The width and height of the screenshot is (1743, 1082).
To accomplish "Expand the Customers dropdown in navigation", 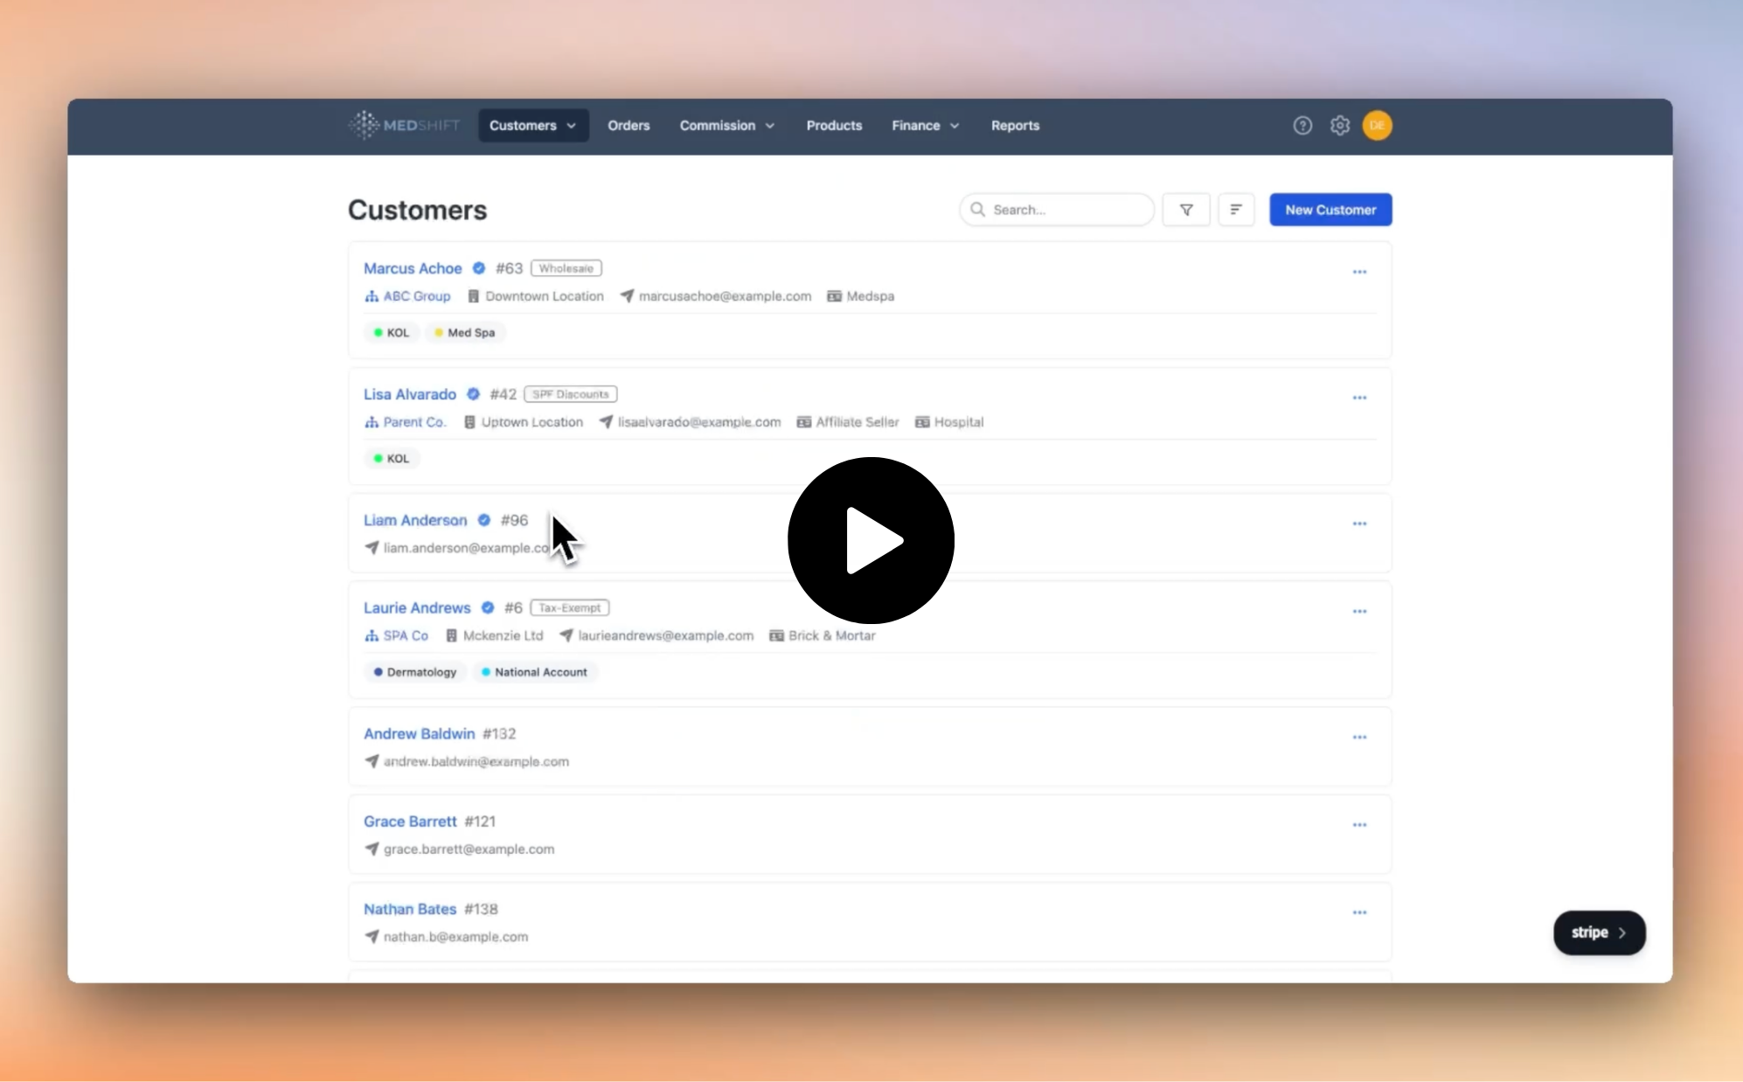I will [532, 125].
